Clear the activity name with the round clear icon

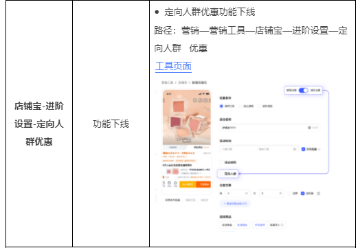coord(309,128)
